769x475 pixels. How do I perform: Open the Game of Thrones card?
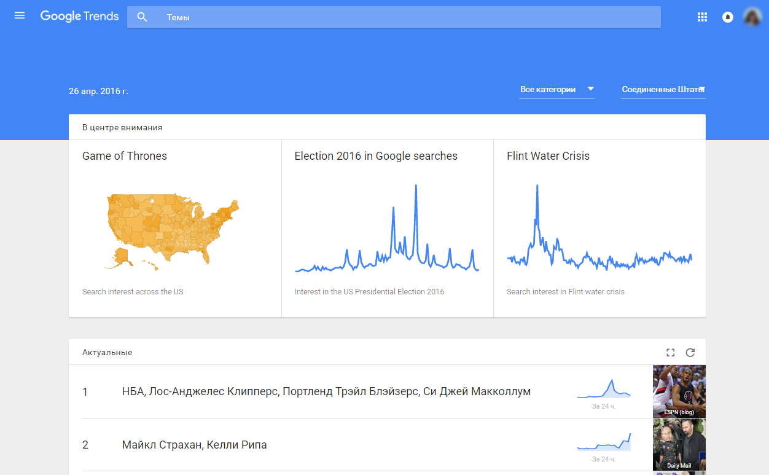[x=125, y=156]
